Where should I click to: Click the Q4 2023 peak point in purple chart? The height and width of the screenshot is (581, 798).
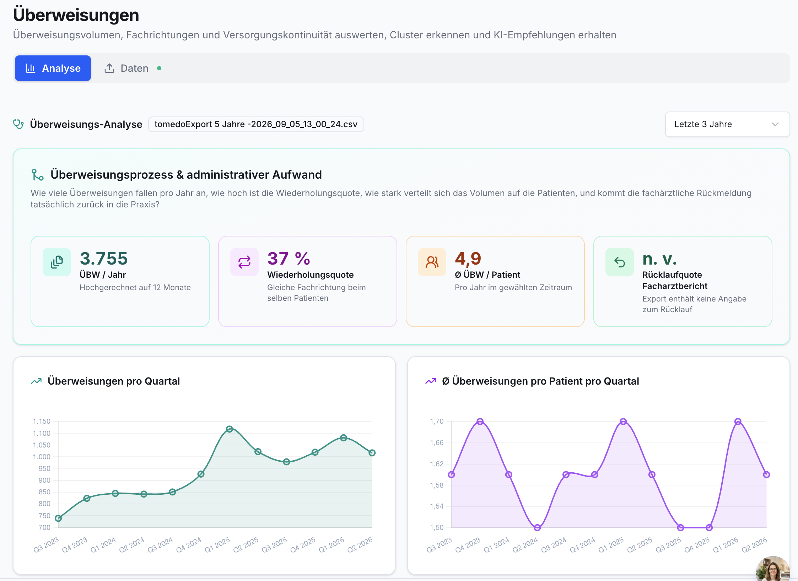coord(480,422)
